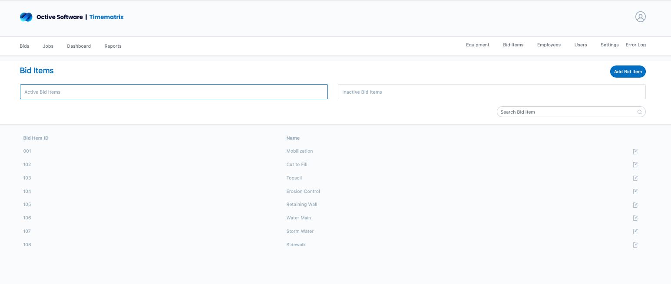
Task: Click the edit icon for Mobilization row
Action: pos(635,151)
